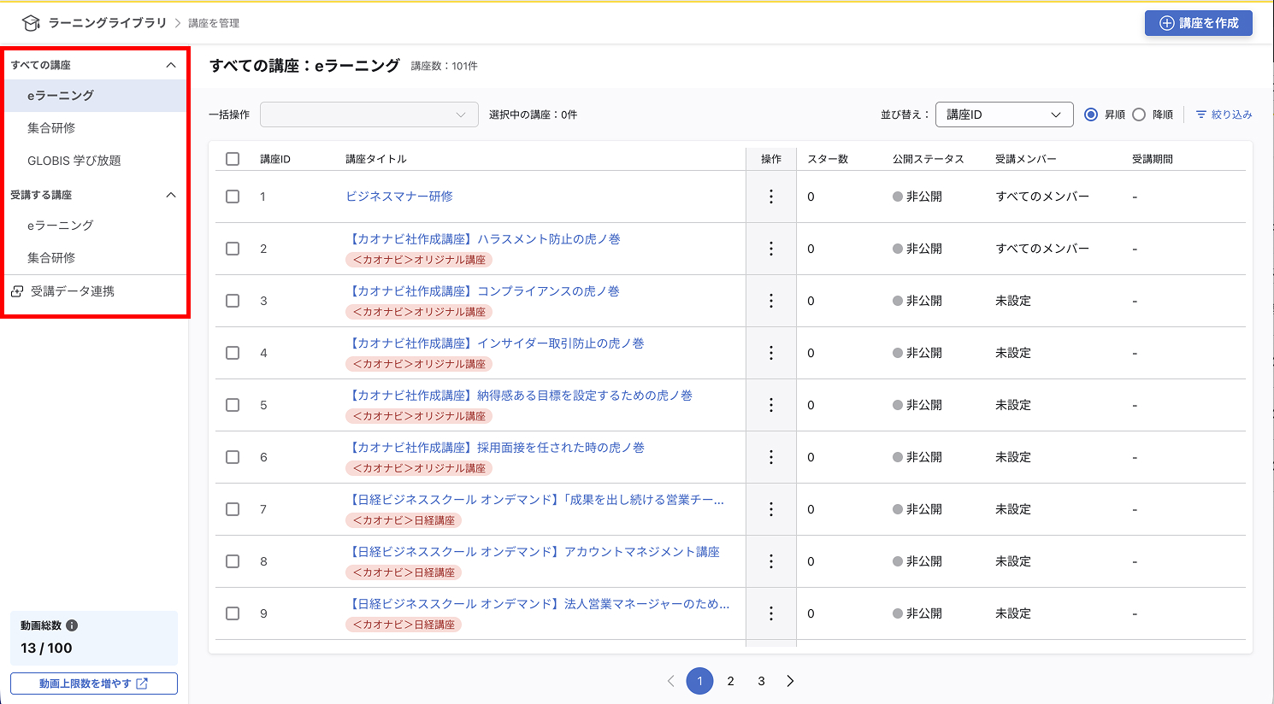Viewport: 1274px width, 704px height.
Task: Open three-dot menu for course ID 5
Action: click(771, 405)
